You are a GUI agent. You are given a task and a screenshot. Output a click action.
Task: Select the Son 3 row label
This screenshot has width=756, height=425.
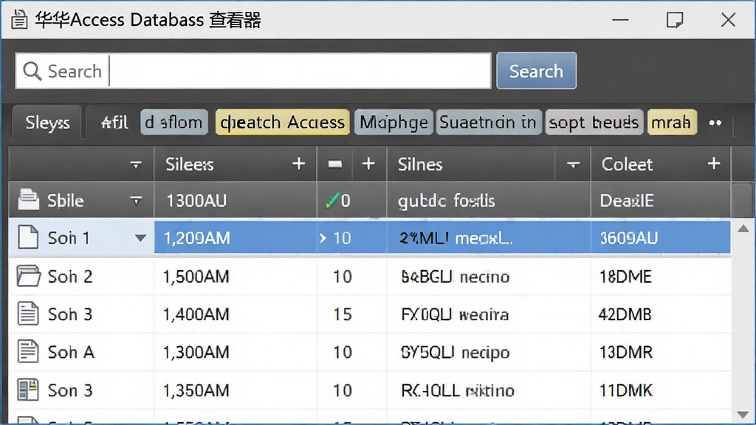coord(70,391)
